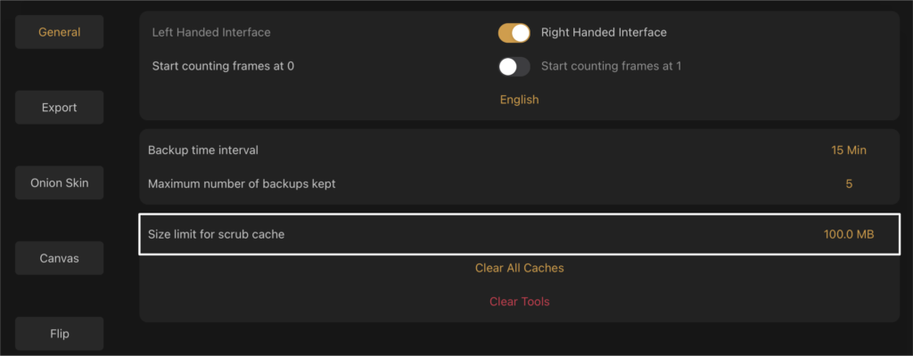Open the Flip settings tab
This screenshot has height=356, width=913.
click(60, 334)
